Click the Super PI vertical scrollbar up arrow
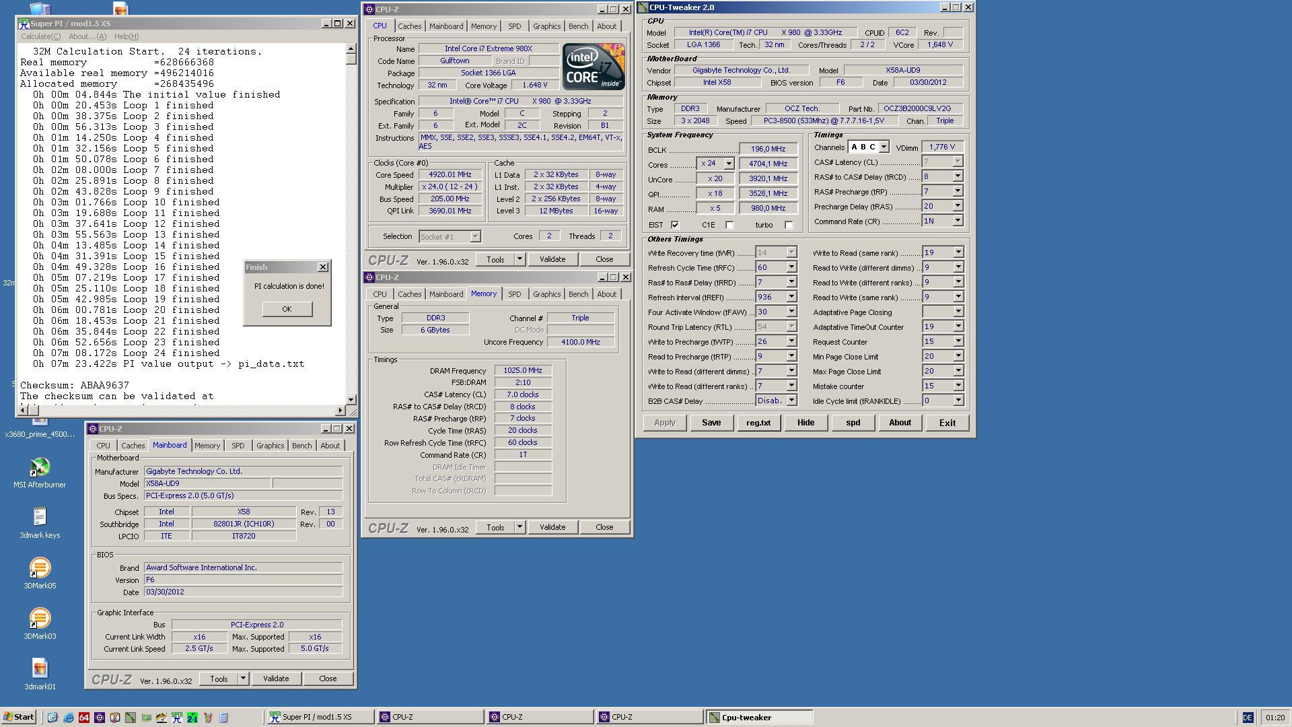 [351, 49]
